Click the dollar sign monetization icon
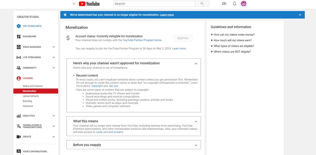316x155 pixels. [x=68, y=38]
